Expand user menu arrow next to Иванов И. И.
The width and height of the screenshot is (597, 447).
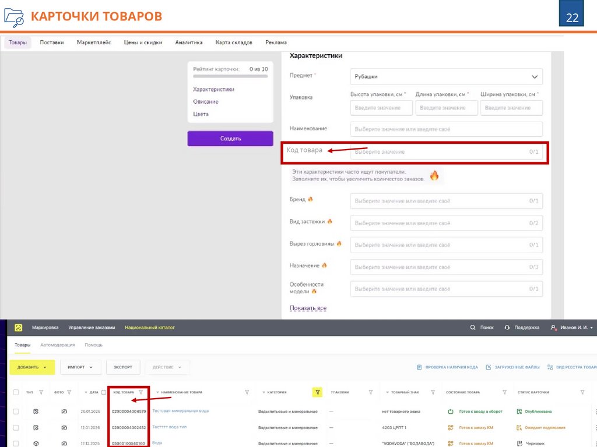coord(591,328)
